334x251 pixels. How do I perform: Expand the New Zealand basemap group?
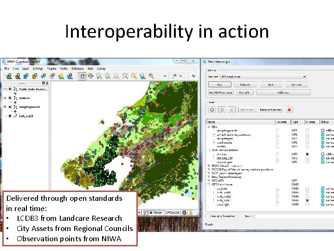pos(209,177)
